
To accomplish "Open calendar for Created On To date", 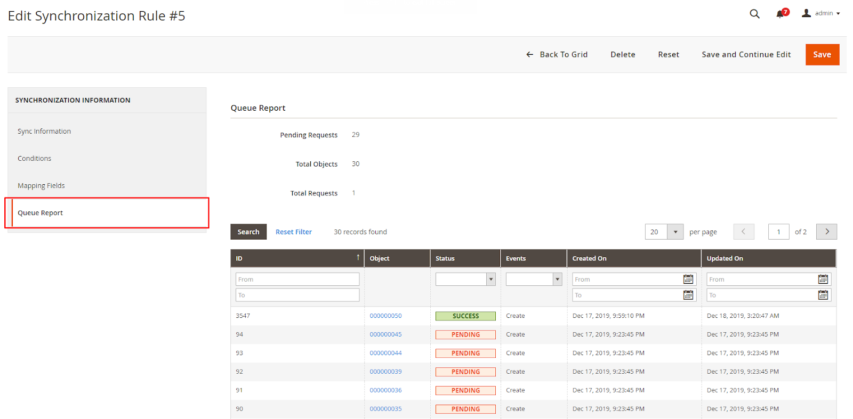I will 688,295.
